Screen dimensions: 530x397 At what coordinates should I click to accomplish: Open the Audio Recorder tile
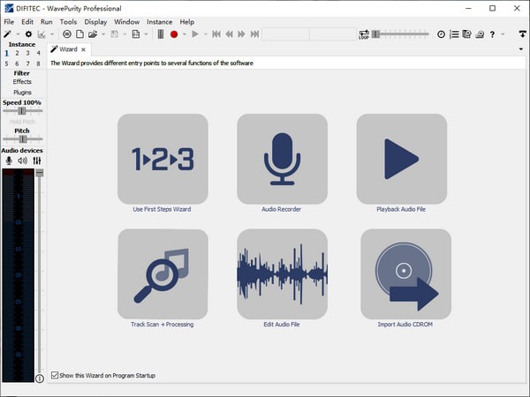pyautogui.click(x=282, y=159)
